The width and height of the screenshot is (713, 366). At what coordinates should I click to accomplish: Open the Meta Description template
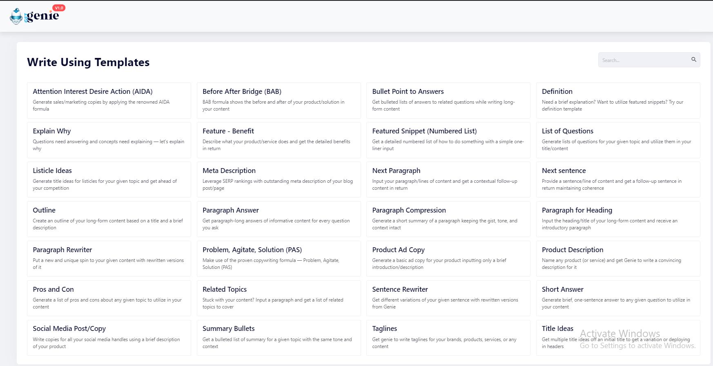tap(279, 180)
